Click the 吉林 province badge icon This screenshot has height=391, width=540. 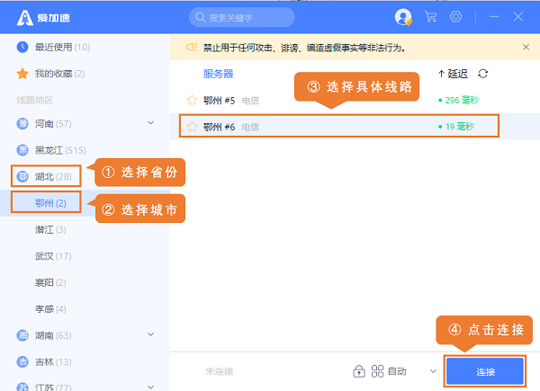tap(22, 361)
